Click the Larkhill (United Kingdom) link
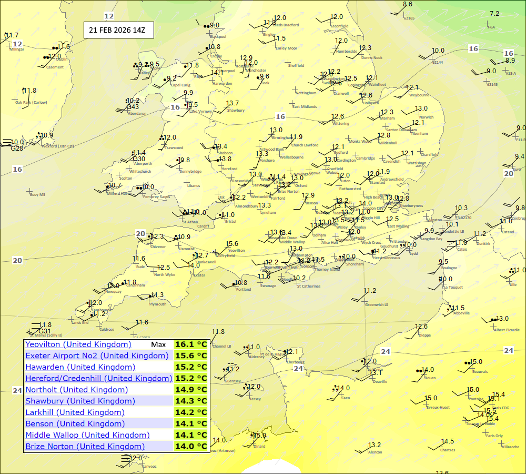Image resolution: width=526 pixels, height=474 pixels. pos(75,412)
